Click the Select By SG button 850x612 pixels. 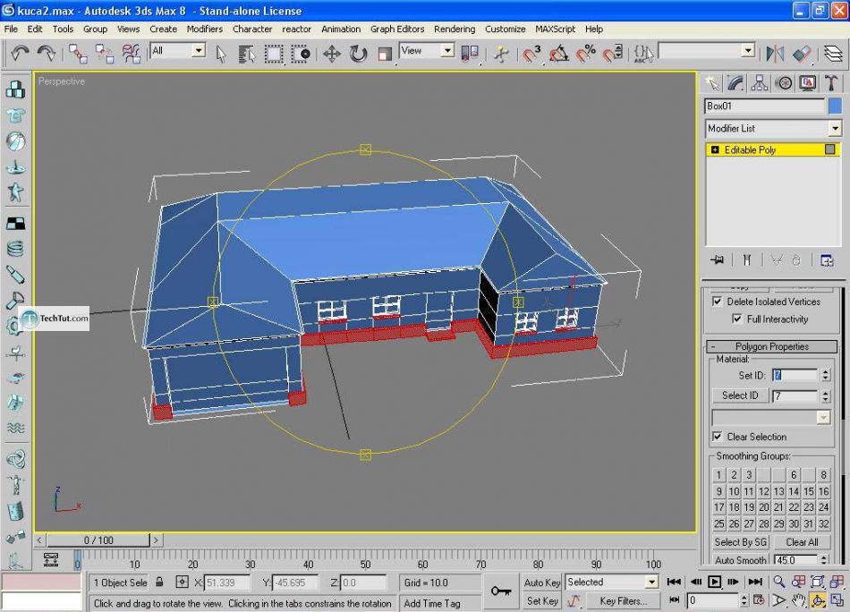741,542
